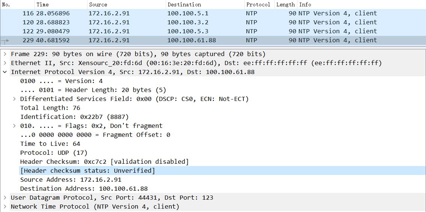426x212 pixels.
Task: Expand the Network Time Protocol node
Action: (x=5, y=206)
